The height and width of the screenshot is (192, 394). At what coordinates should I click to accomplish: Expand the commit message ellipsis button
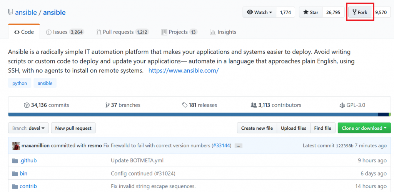(x=239, y=146)
